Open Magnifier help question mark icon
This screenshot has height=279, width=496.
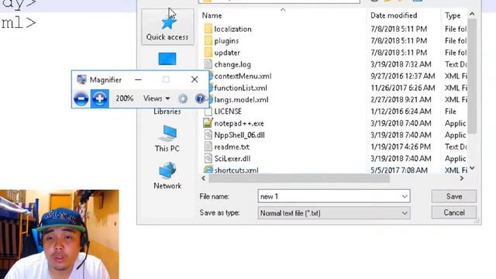click(x=200, y=98)
